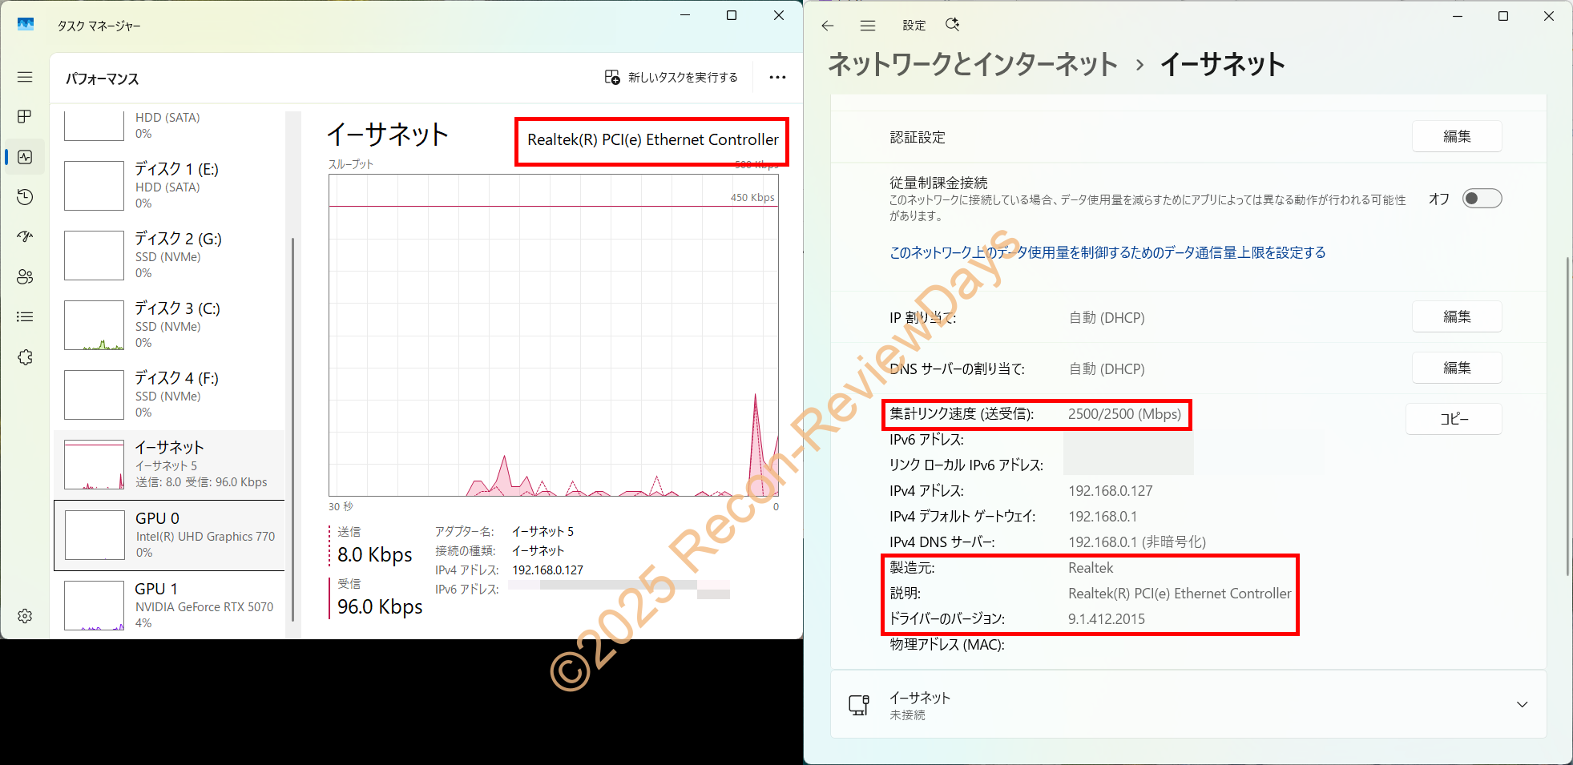Open the Processes page icon in sidebar
1573x765 pixels.
click(25, 117)
